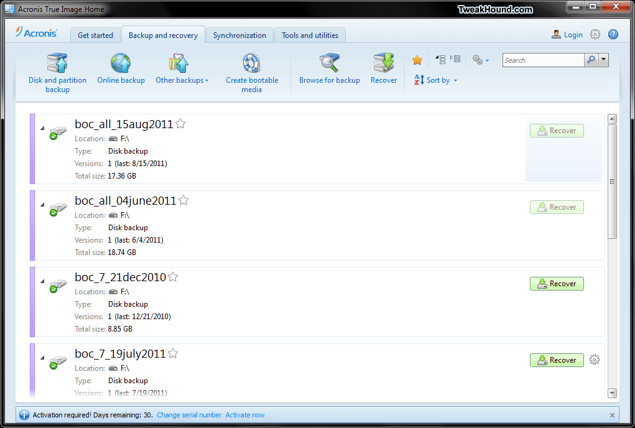Click the Activate now link
The image size is (635, 428).
click(245, 415)
